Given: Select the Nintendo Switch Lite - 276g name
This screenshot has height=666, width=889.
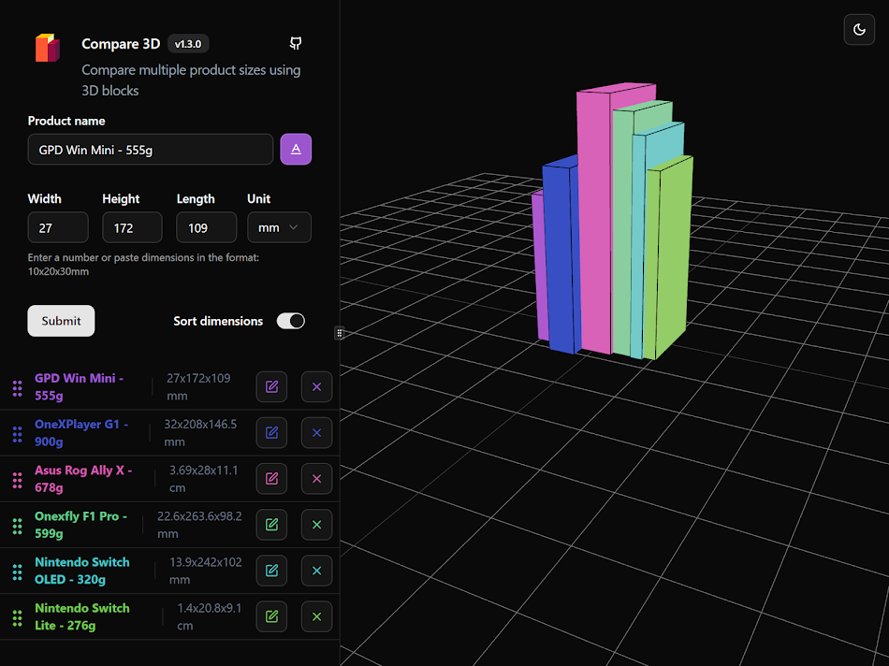Looking at the screenshot, I should 82,616.
